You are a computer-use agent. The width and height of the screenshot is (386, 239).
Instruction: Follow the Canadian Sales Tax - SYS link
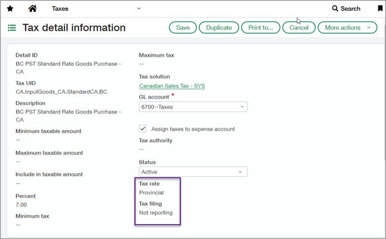click(x=172, y=86)
